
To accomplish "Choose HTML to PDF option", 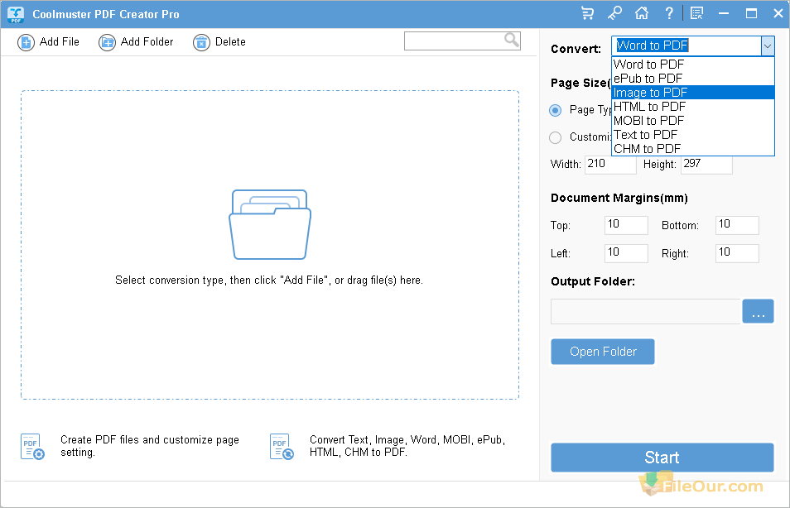I will (693, 107).
